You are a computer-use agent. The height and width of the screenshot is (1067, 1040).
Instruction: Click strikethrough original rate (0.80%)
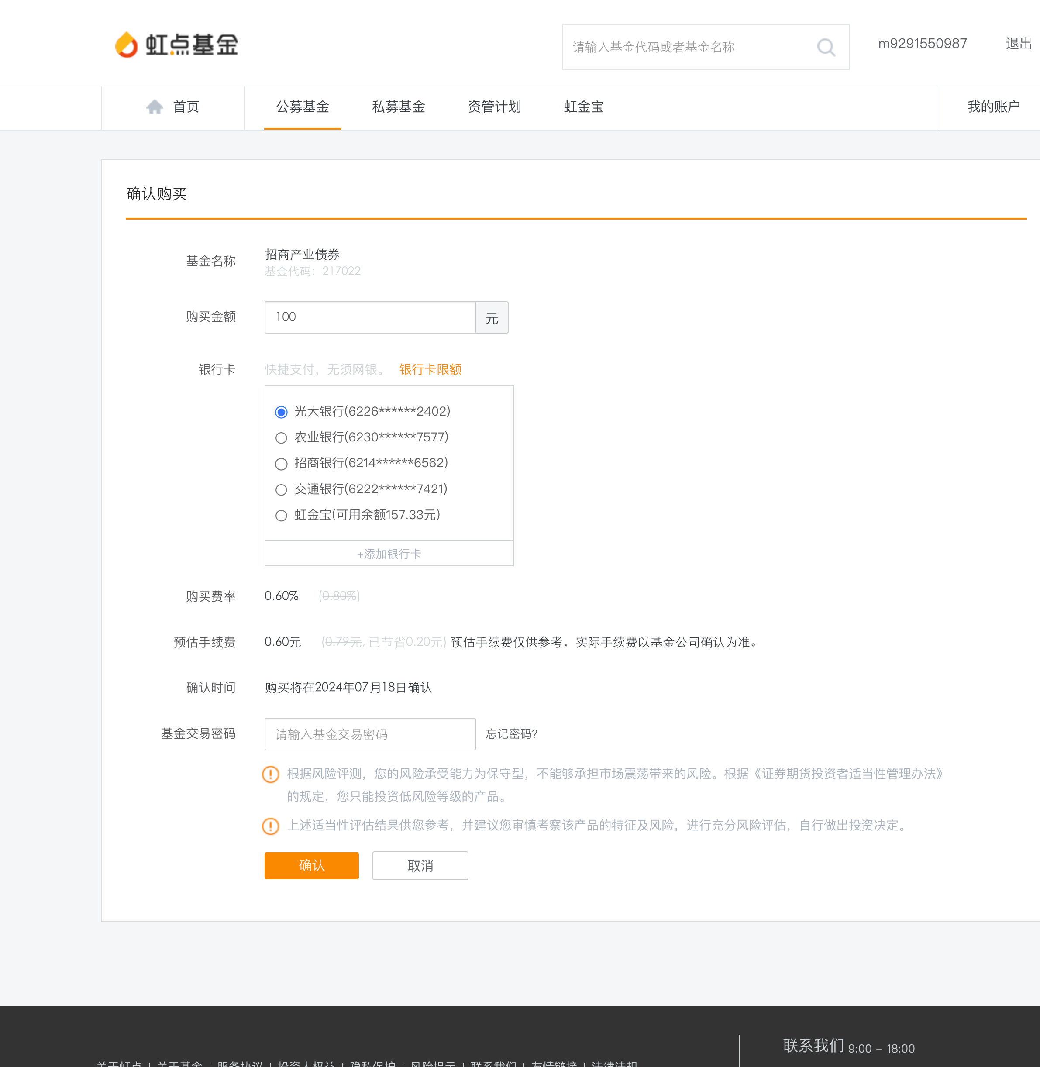(x=339, y=596)
